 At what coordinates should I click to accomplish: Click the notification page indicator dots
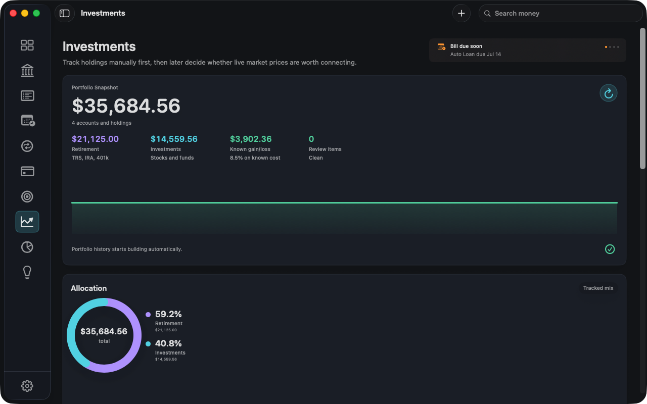[612, 47]
